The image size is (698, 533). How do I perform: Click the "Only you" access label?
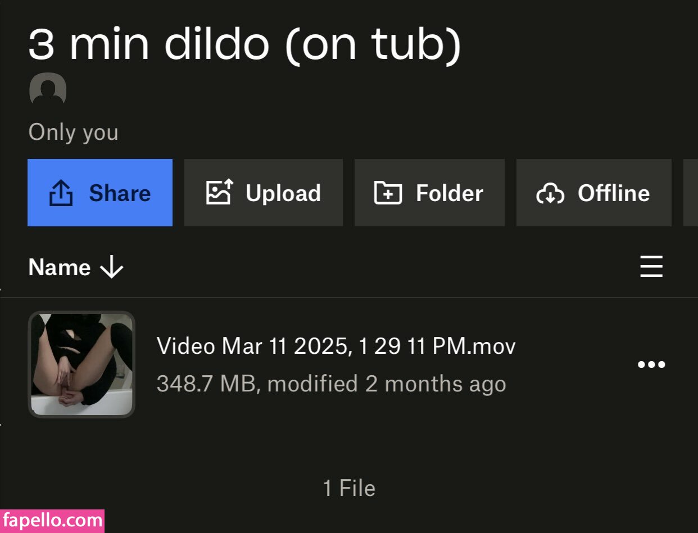73,133
